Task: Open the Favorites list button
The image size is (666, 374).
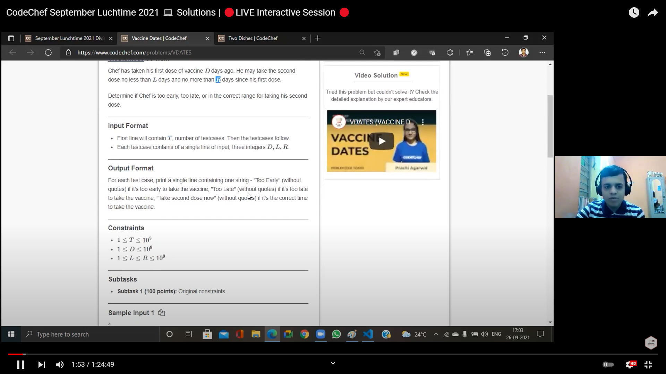Action: click(469, 52)
